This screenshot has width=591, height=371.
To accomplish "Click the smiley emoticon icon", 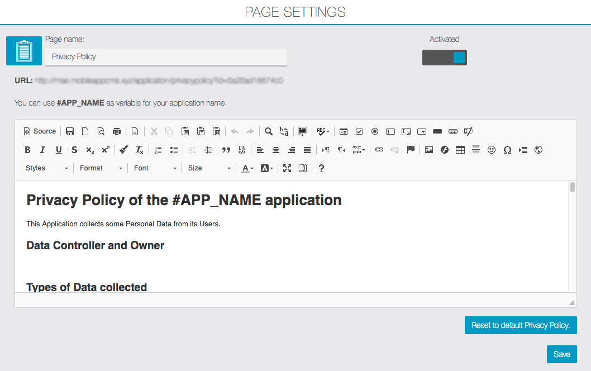I will click(492, 150).
